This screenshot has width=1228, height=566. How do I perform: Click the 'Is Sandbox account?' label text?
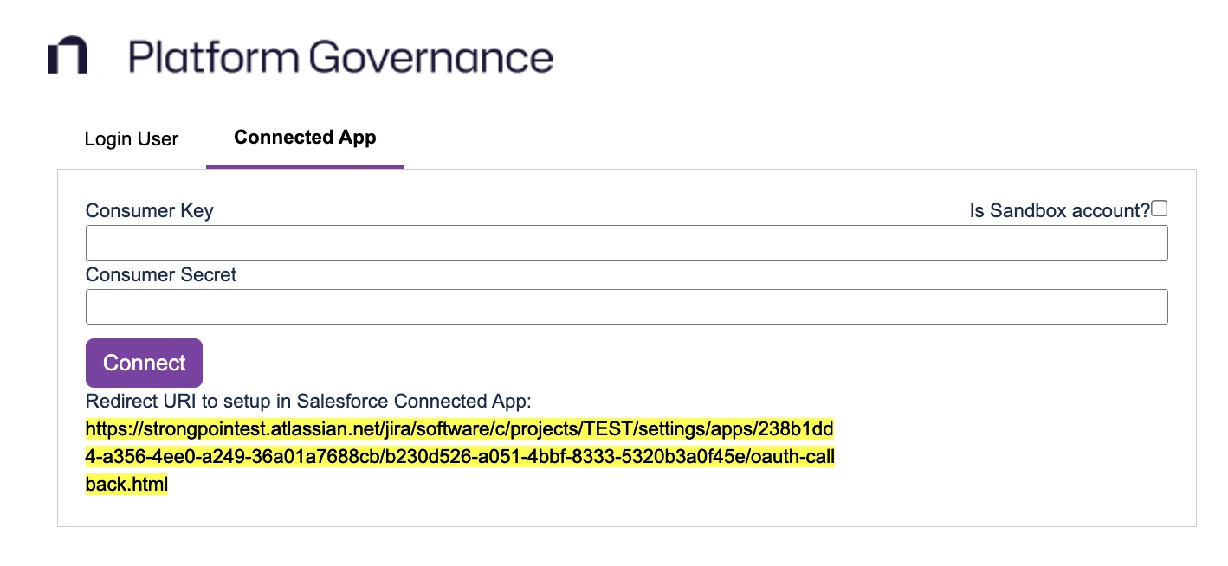coord(1058,210)
